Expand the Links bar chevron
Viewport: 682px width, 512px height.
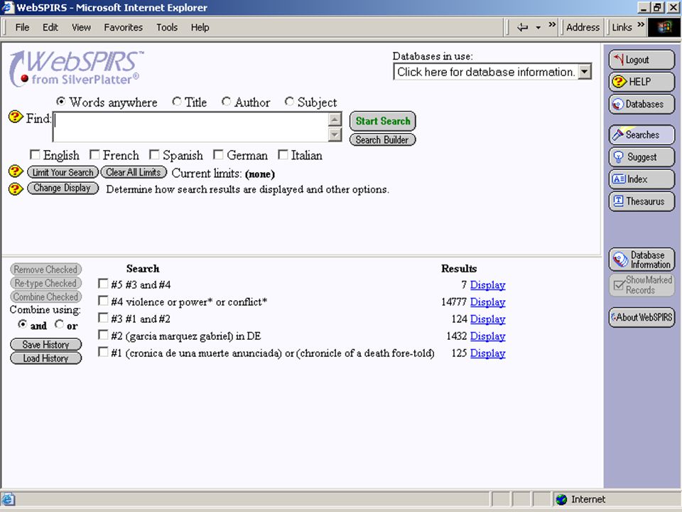(641, 25)
